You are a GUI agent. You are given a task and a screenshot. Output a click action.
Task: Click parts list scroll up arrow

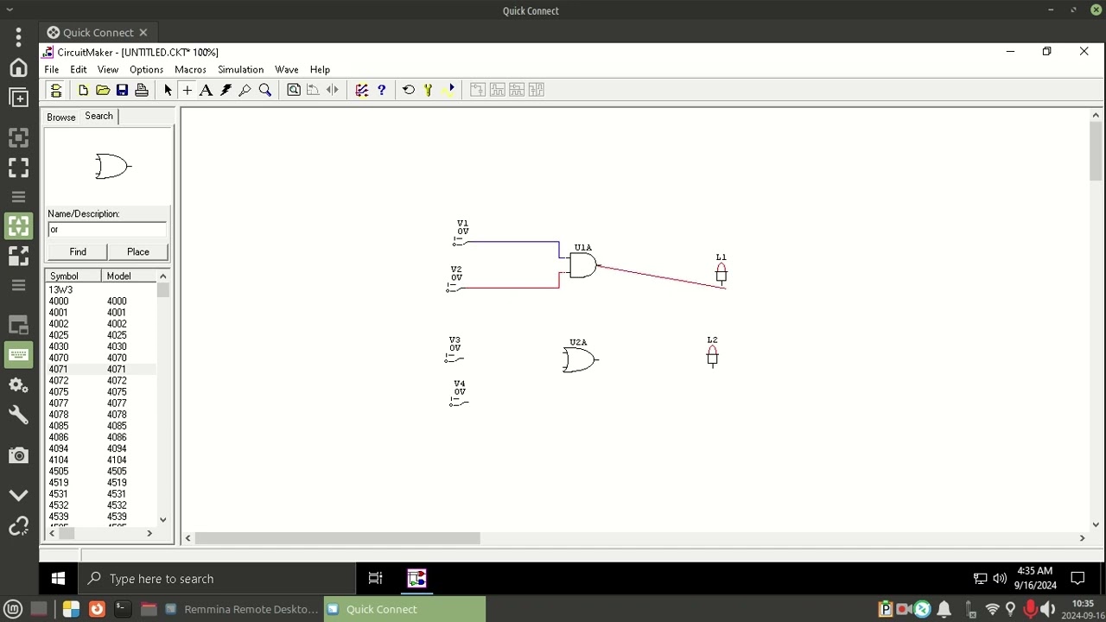162,276
